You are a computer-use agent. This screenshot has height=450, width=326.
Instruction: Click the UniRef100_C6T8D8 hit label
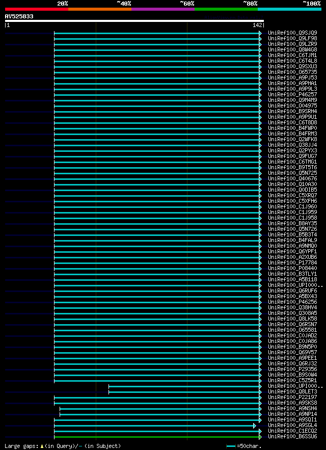pyautogui.click(x=292, y=122)
